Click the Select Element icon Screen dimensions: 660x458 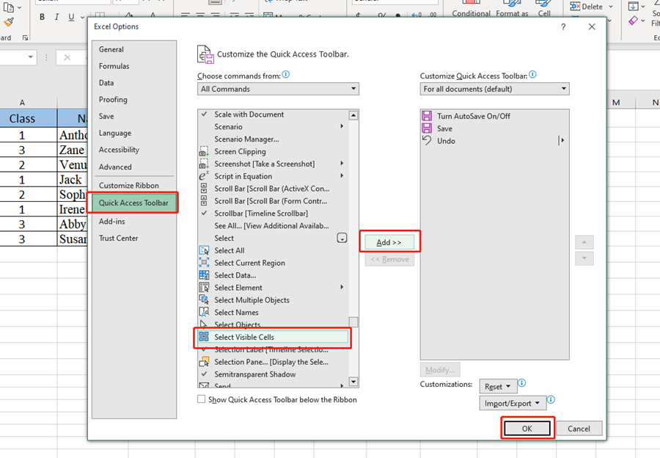point(204,288)
